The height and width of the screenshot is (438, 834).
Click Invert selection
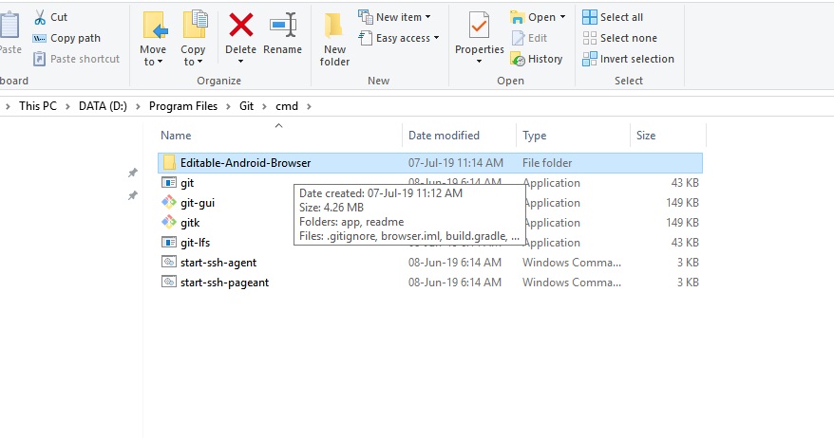628,59
